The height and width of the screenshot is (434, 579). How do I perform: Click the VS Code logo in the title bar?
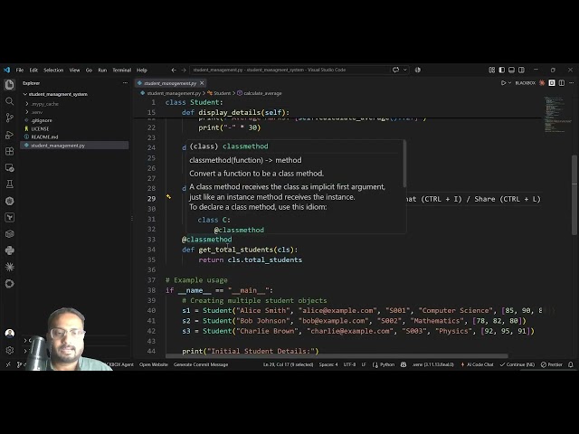click(x=6, y=70)
